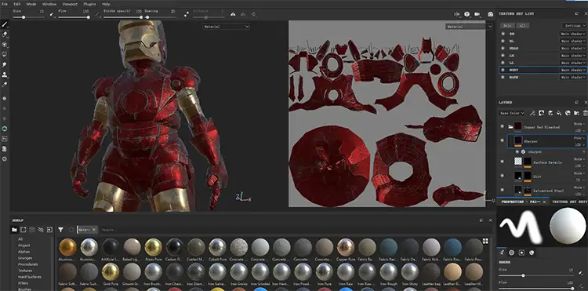Select the Grunges category in Shelf

[x=25, y=258]
